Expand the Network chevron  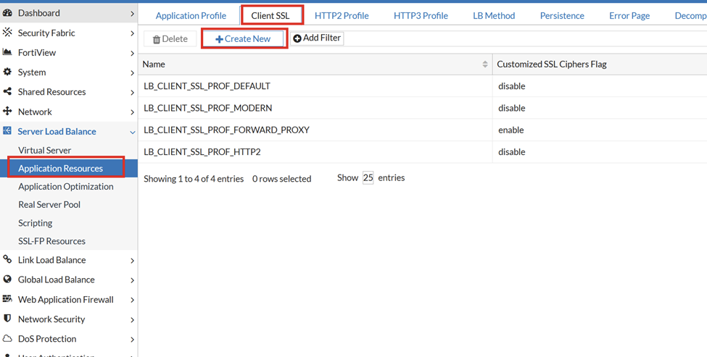pos(132,112)
